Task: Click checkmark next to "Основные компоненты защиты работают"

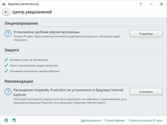Action: click(6, 71)
